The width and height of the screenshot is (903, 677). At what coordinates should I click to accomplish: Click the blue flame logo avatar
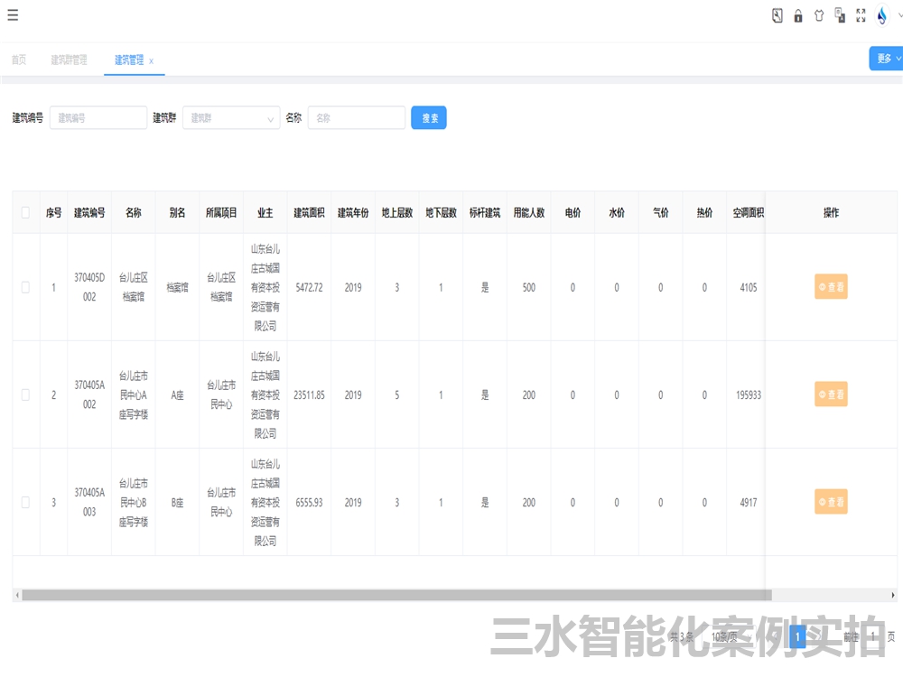pos(880,15)
